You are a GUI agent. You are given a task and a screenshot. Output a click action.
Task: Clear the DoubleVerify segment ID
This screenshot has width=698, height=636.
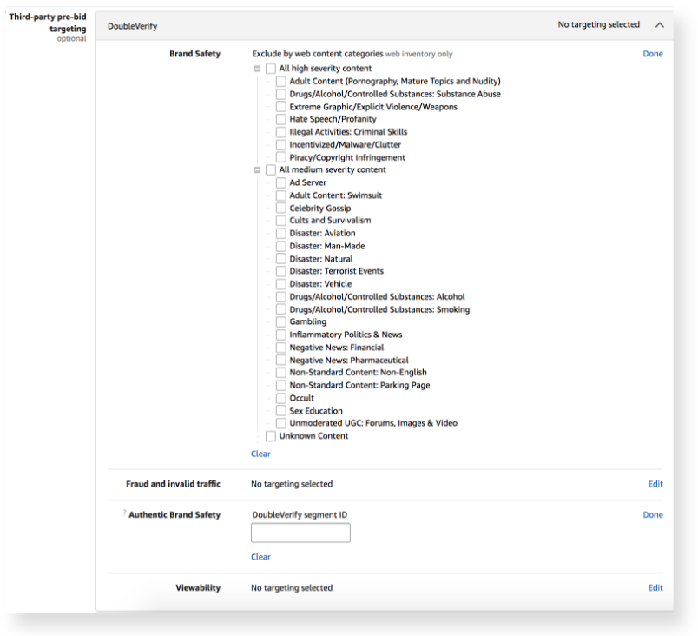coord(260,557)
